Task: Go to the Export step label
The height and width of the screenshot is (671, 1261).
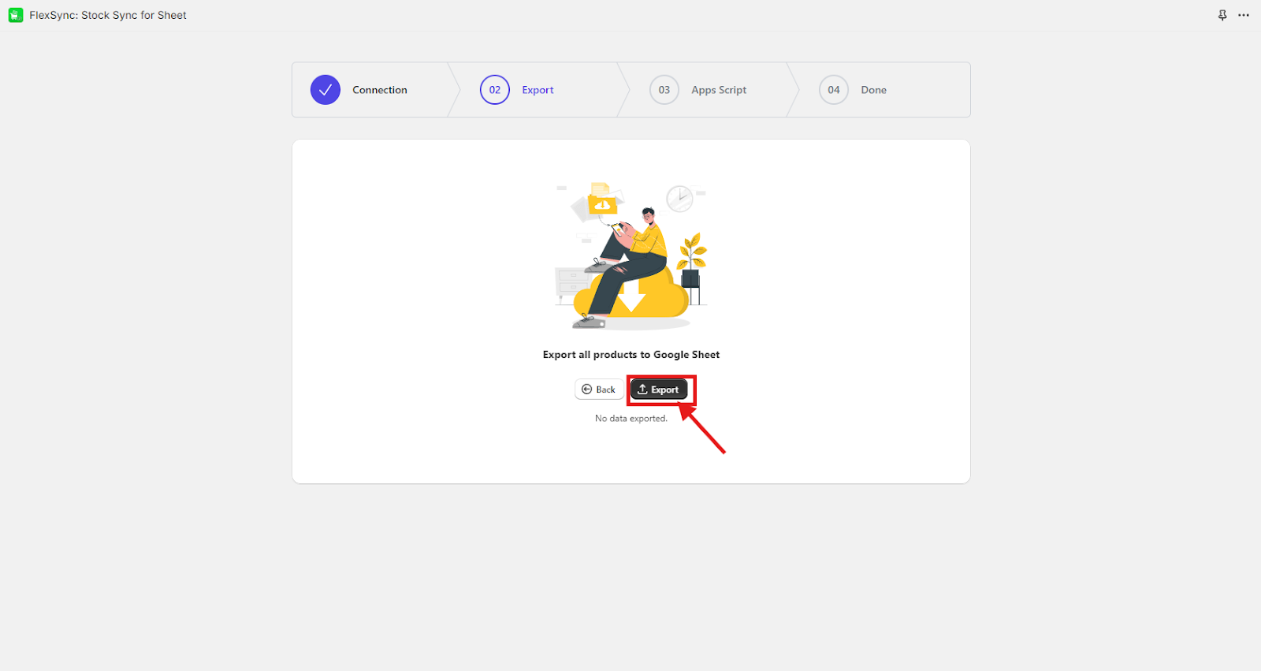Action: [538, 90]
